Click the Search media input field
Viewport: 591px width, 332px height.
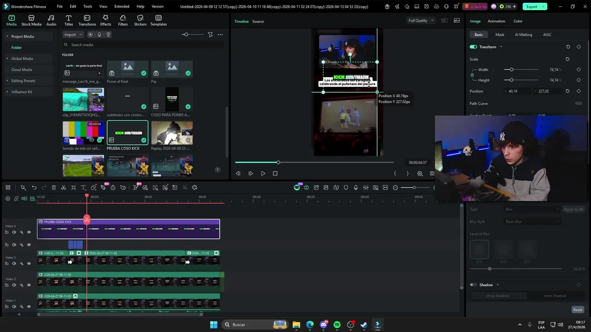click(143, 45)
